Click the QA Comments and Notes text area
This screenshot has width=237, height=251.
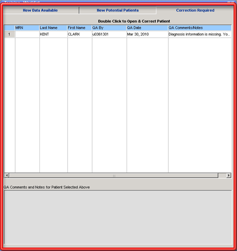(x=118, y=217)
